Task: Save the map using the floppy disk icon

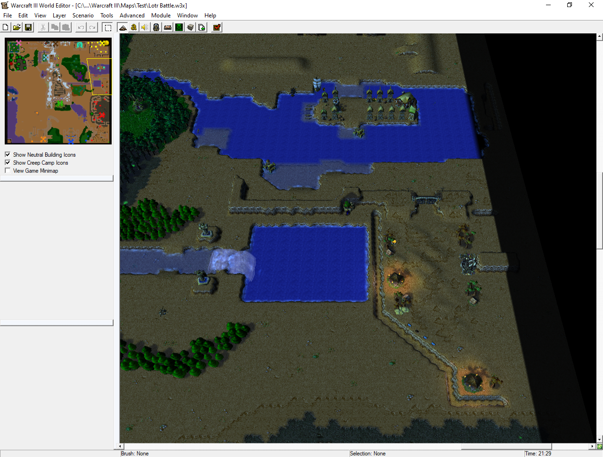Action: coord(28,27)
